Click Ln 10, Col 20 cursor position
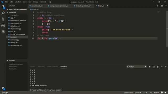The image size is (168, 94). (x=128, y=93)
